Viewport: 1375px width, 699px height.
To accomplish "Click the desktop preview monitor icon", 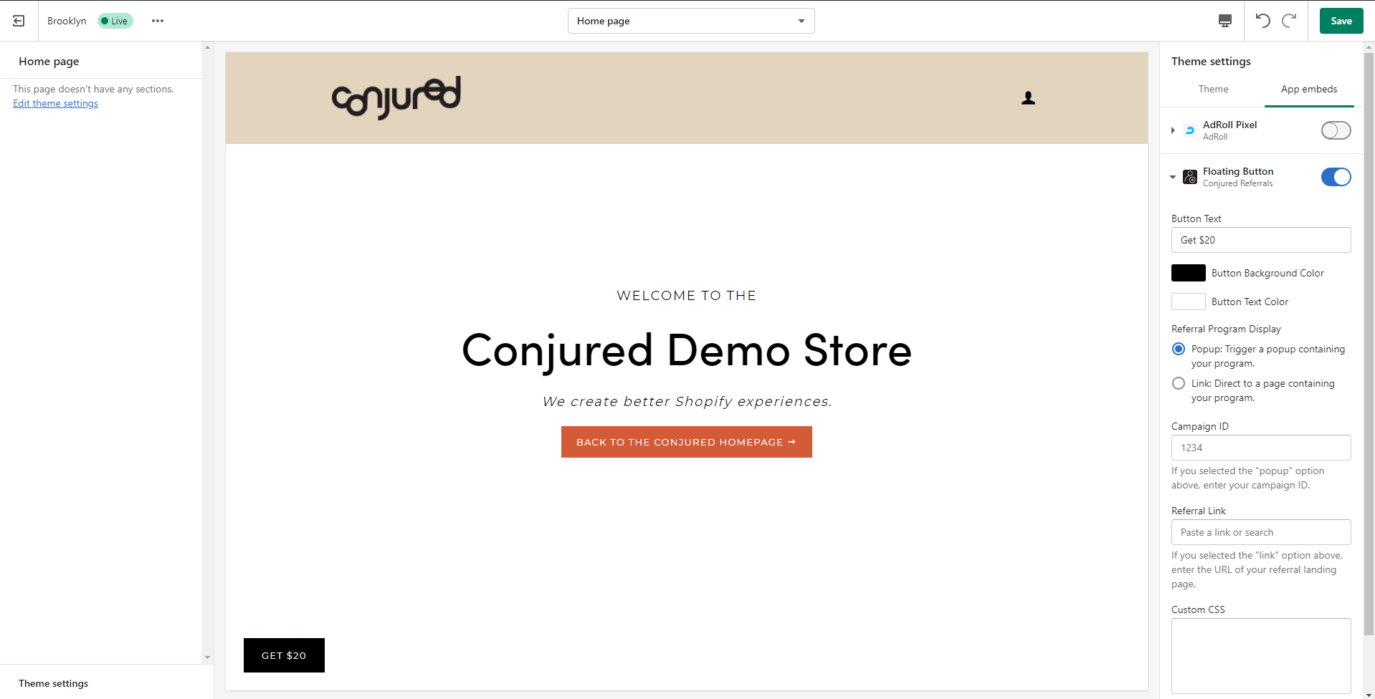I will 1225,21.
